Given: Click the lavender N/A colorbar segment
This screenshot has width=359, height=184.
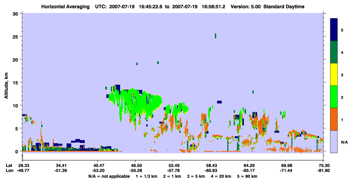Looking at the screenshot, I should (x=334, y=142).
